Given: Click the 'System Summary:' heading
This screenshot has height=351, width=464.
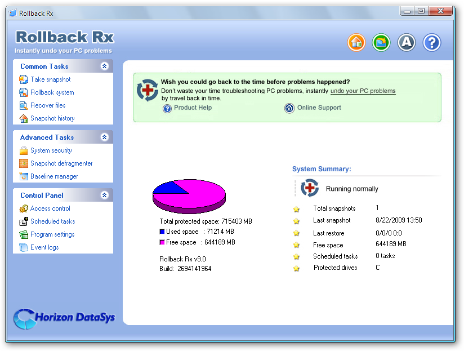Looking at the screenshot, I should 322,169.
